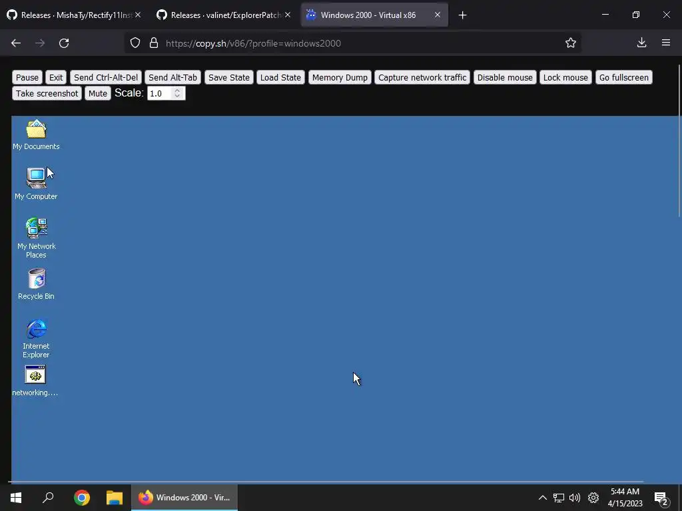682x511 pixels.
Task: Select the My Computer desktop icon
Action: (36, 184)
